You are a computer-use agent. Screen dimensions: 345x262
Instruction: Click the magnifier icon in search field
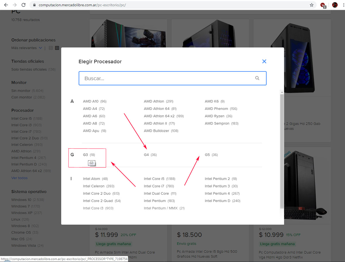point(257,78)
